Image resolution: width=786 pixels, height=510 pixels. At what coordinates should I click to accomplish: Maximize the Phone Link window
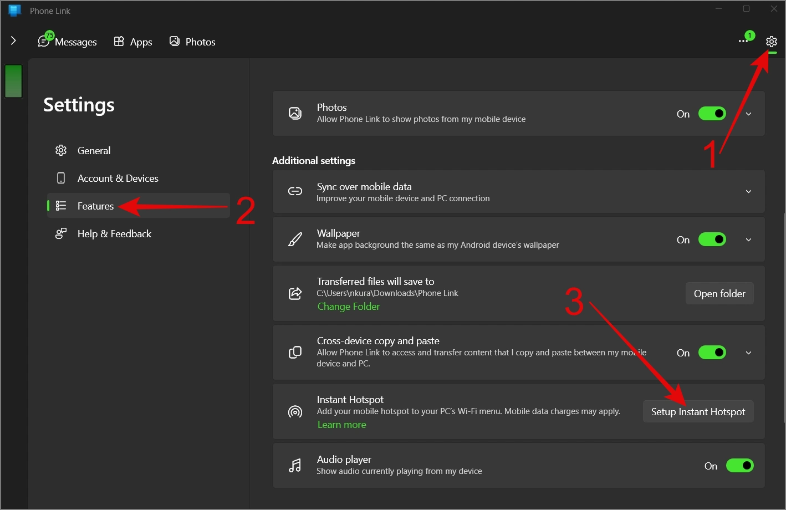click(747, 9)
